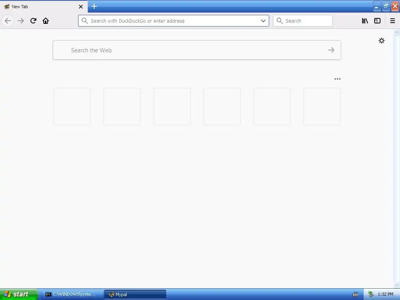Submit web search with arrow button
Viewport: 400px width, 300px height.
pos(331,50)
